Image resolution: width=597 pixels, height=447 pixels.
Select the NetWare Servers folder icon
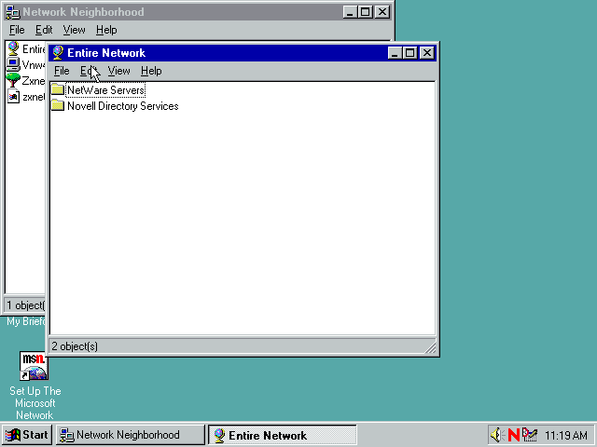(58, 89)
